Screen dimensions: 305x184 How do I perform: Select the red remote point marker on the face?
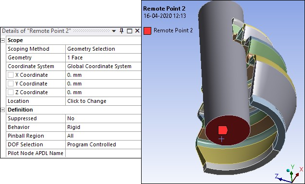(x=223, y=130)
